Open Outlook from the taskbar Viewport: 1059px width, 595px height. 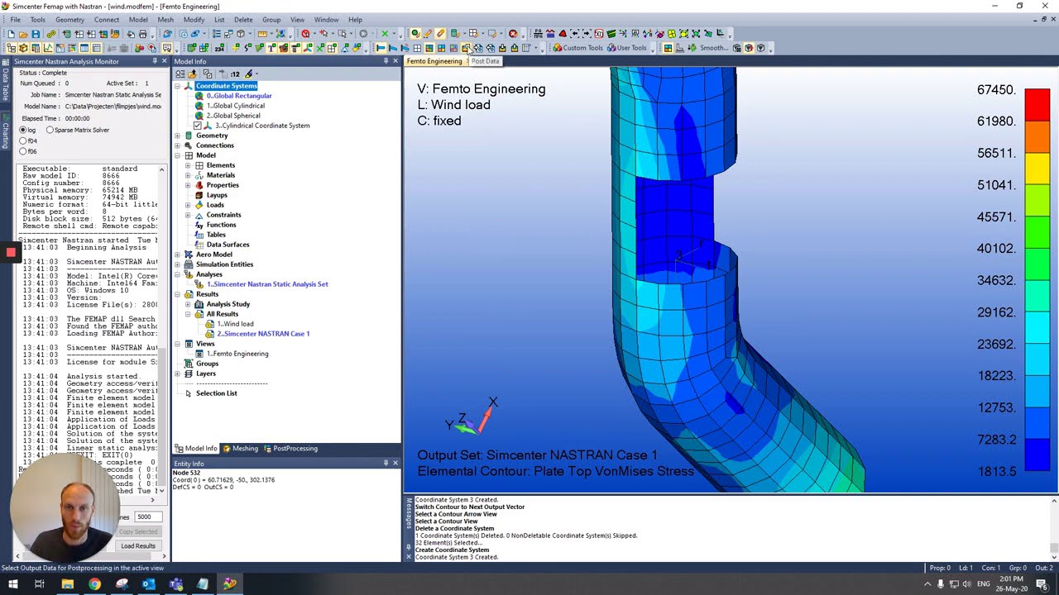pos(148,584)
